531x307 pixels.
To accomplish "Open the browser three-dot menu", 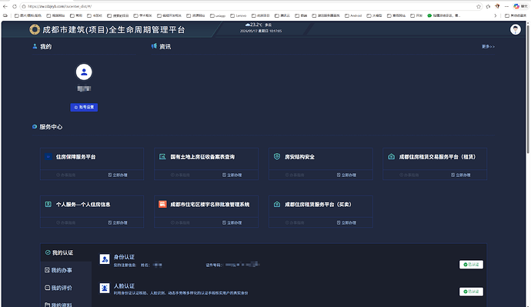I will tap(506, 6).
